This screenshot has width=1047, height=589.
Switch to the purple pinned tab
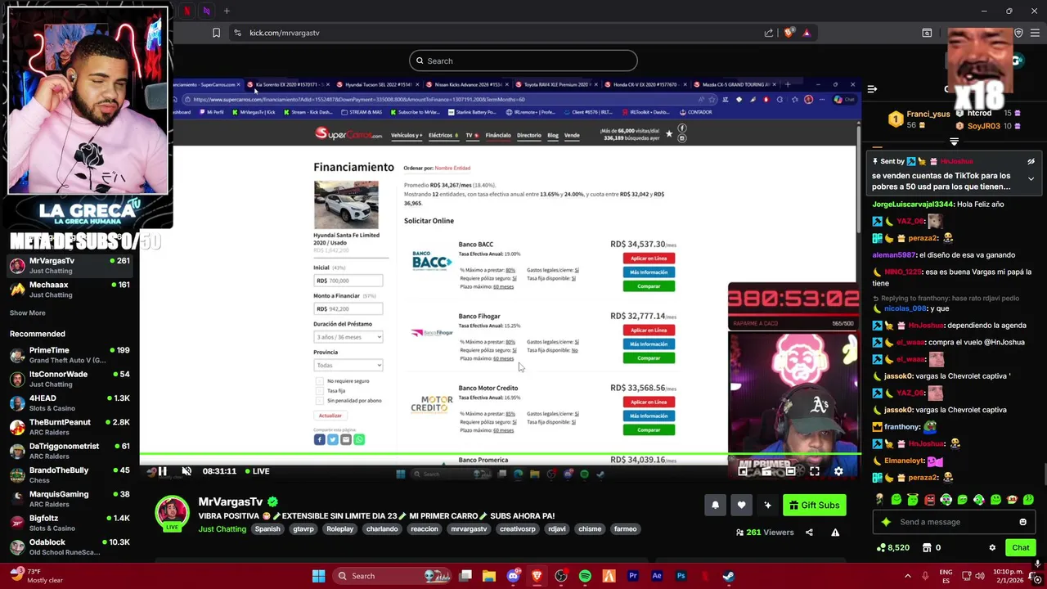click(x=206, y=11)
